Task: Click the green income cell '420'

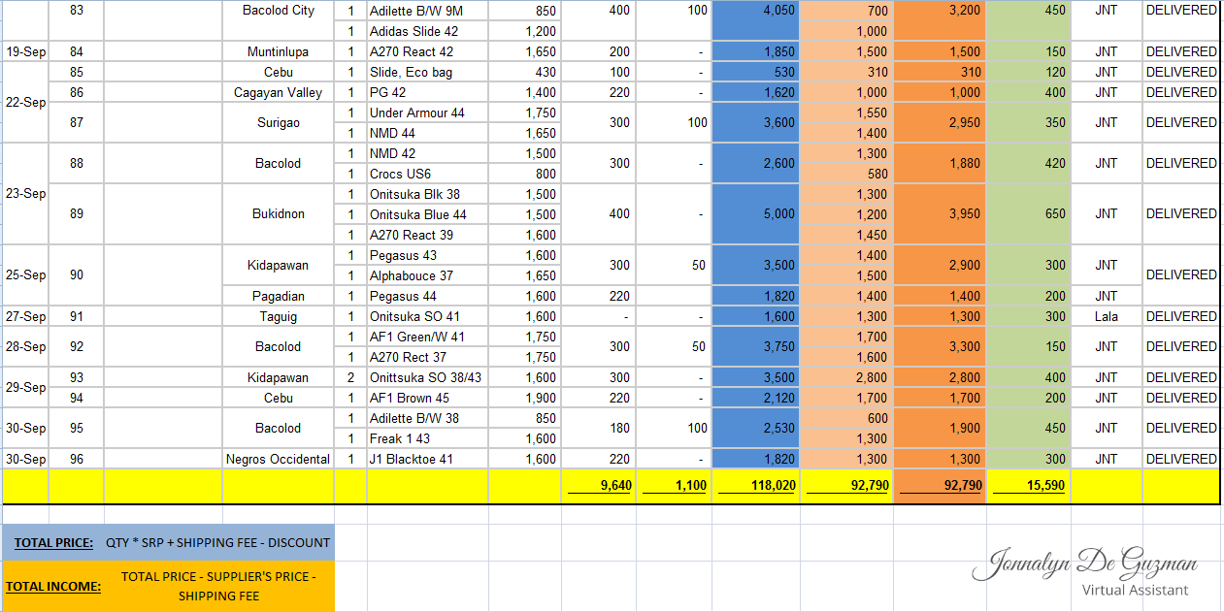Action: click(1028, 164)
